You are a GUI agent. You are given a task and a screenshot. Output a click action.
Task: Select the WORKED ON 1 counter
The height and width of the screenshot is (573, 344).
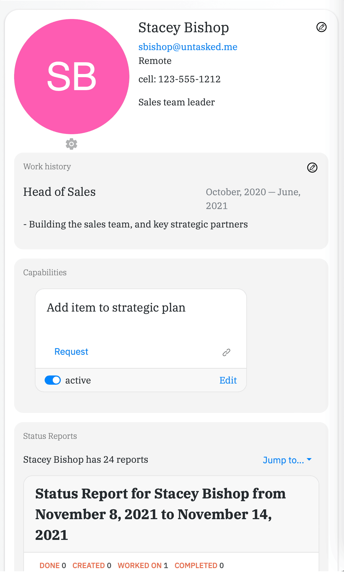143,566
